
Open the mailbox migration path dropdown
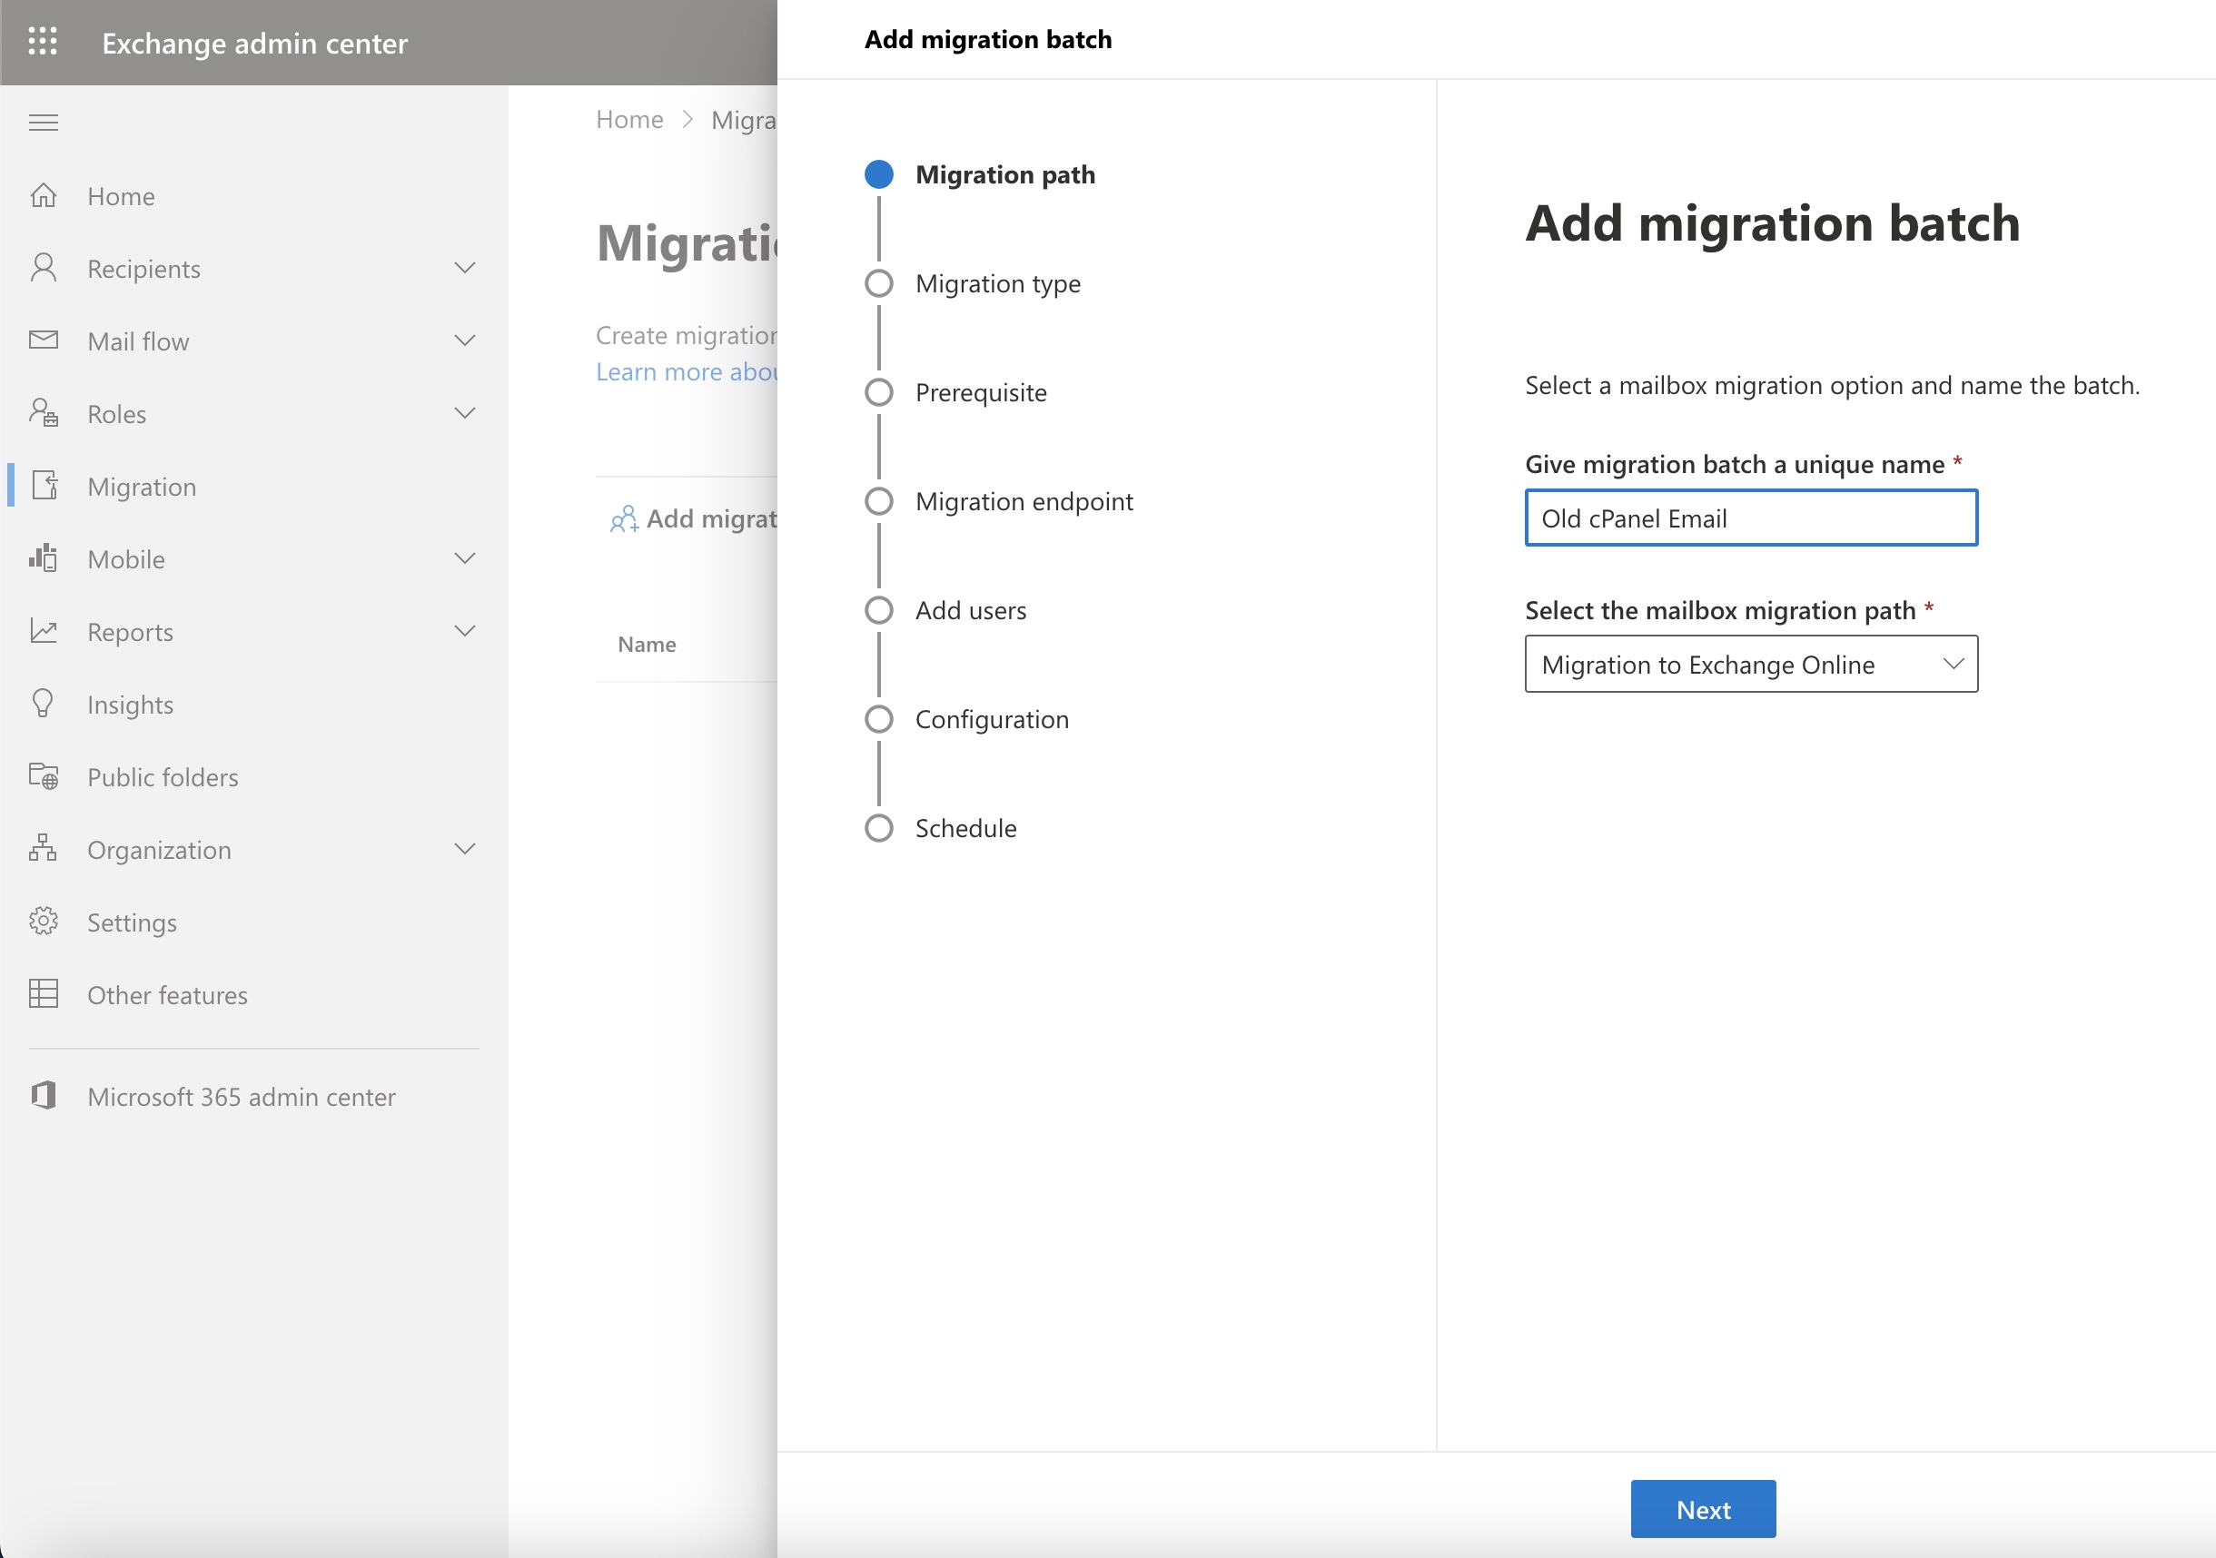coord(1749,665)
